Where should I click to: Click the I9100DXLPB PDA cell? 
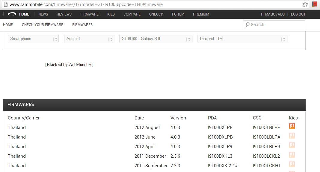[220, 137]
